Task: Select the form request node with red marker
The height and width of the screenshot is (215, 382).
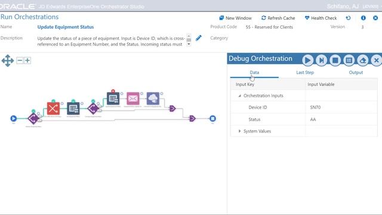Action: pyautogui.click(x=113, y=99)
